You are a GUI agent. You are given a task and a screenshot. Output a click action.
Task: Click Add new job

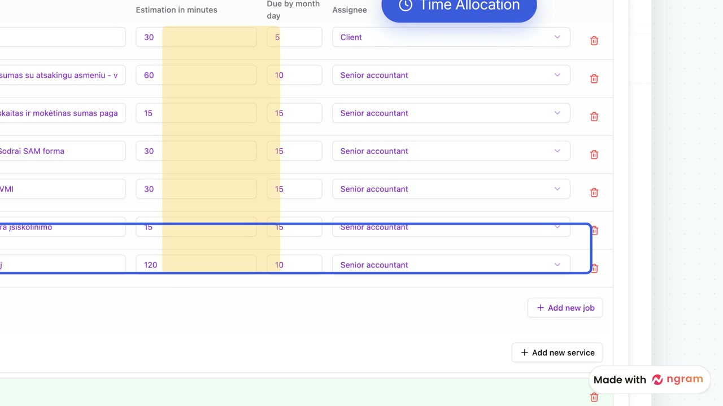click(565, 308)
